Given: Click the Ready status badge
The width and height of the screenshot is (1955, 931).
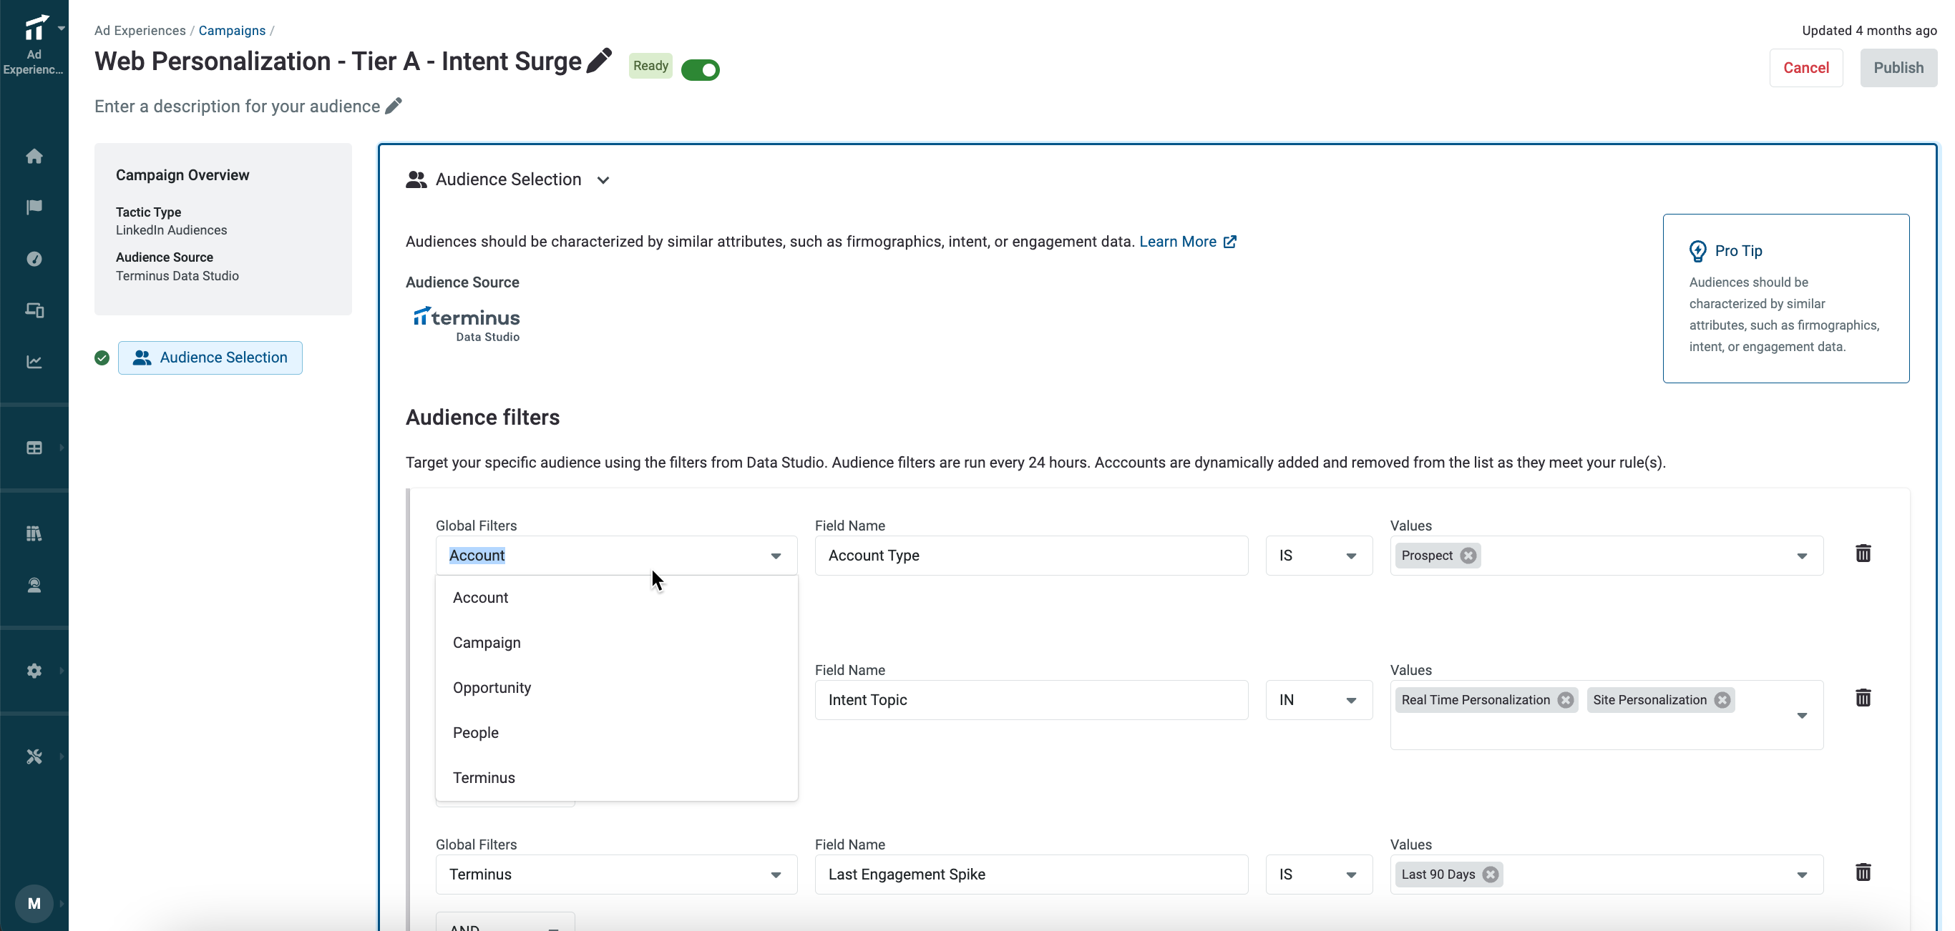Looking at the screenshot, I should pyautogui.click(x=650, y=66).
